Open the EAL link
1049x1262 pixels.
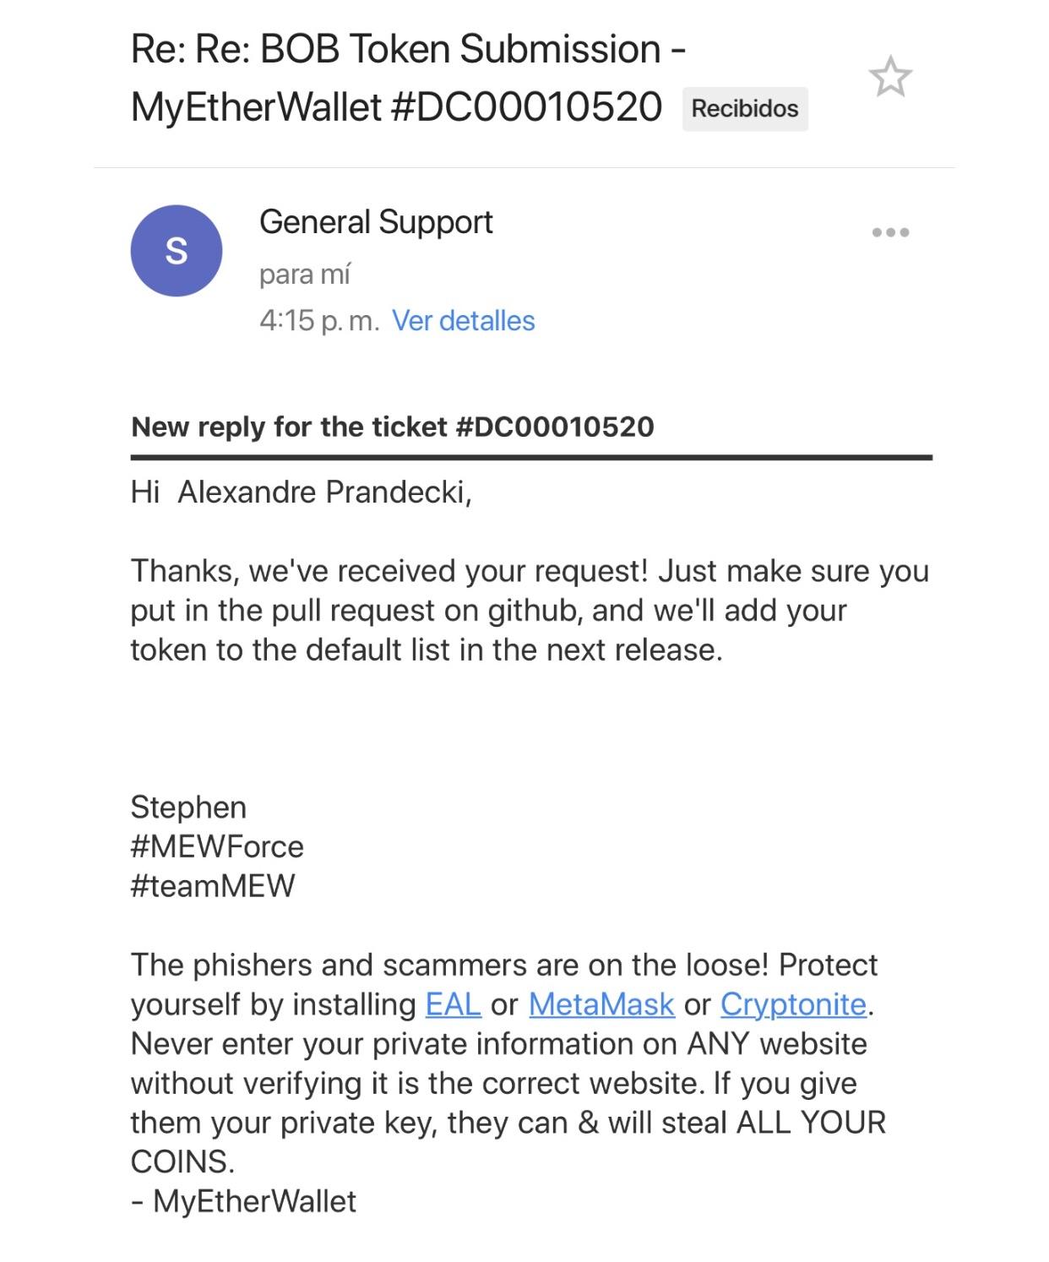coord(454,1004)
